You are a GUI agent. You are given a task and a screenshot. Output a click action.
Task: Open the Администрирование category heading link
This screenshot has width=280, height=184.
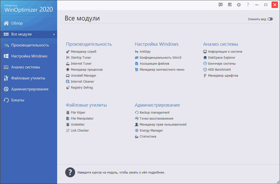[x=157, y=105]
